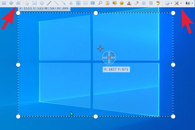Choose the text with background tool
The image size is (195, 130).
click(x=78, y=3)
